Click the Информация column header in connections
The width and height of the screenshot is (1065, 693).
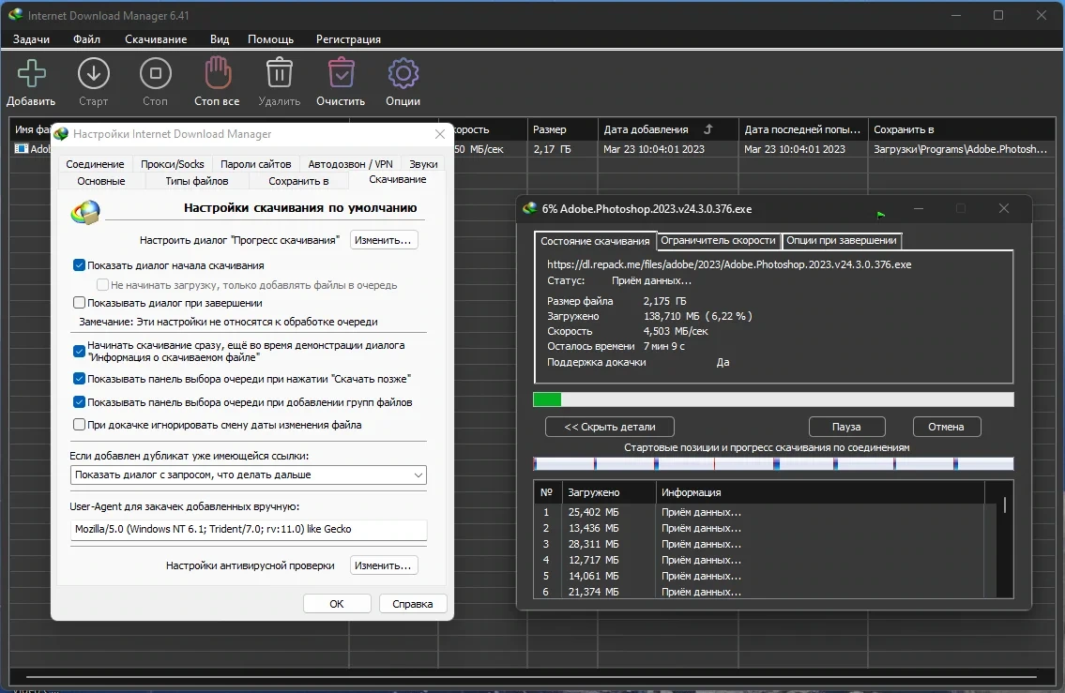[820, 492]
